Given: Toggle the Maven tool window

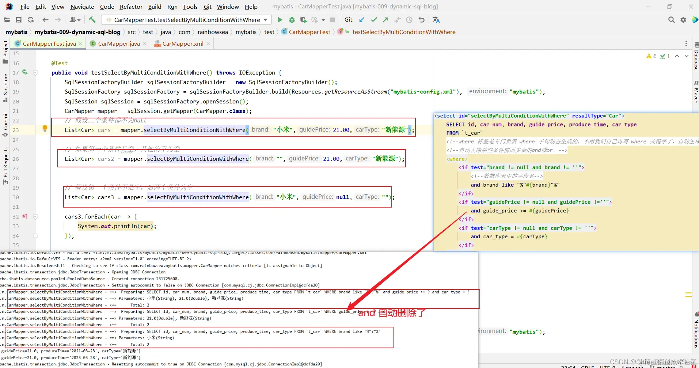Looking at the screenshot, I should 696,92.
